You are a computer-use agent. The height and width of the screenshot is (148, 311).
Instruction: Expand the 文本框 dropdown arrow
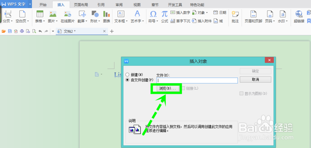click(x=127, y=21)
